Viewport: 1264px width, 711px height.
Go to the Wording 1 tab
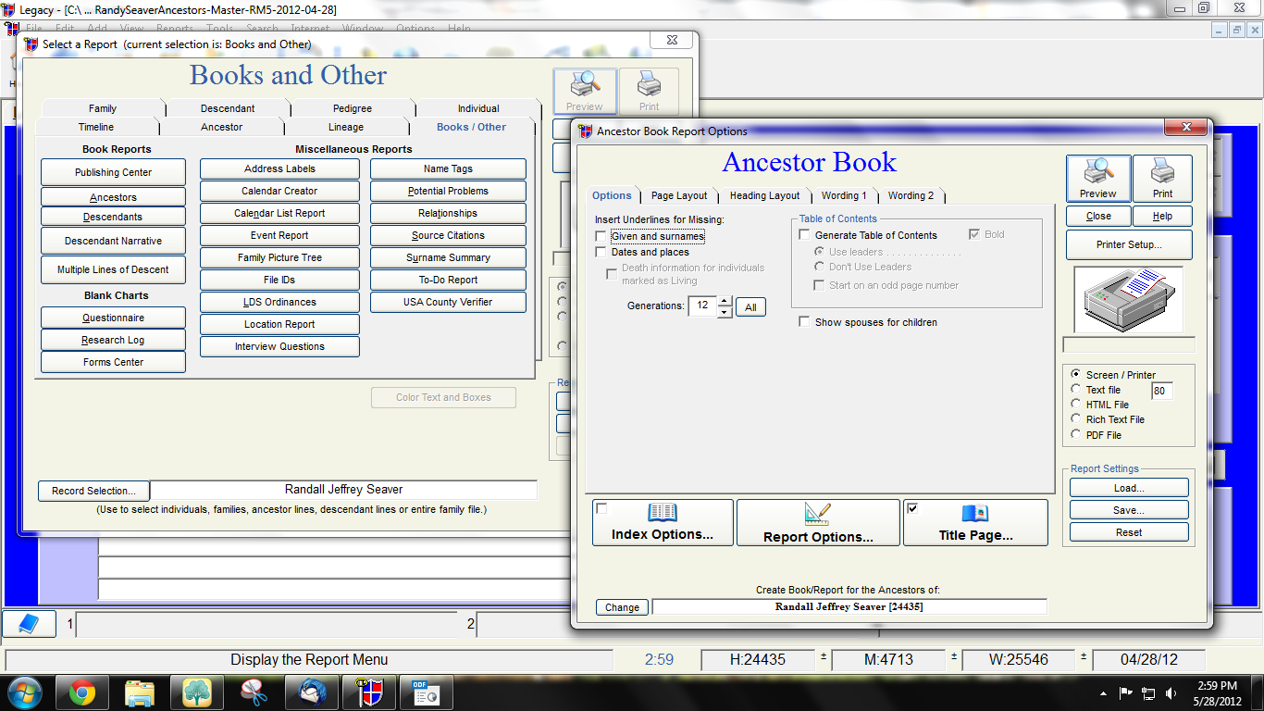tap(844, 196)
